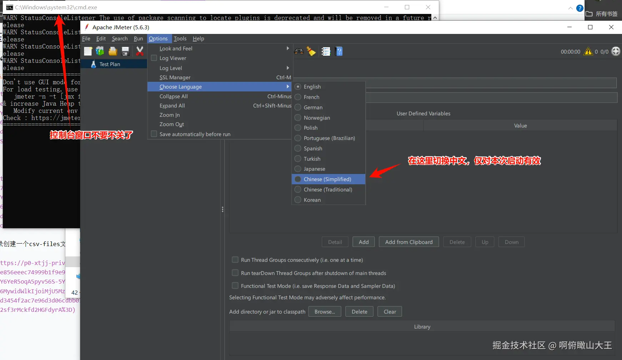
Task: Click the blue help icon in browser
Action: click(x=580, y=8)
